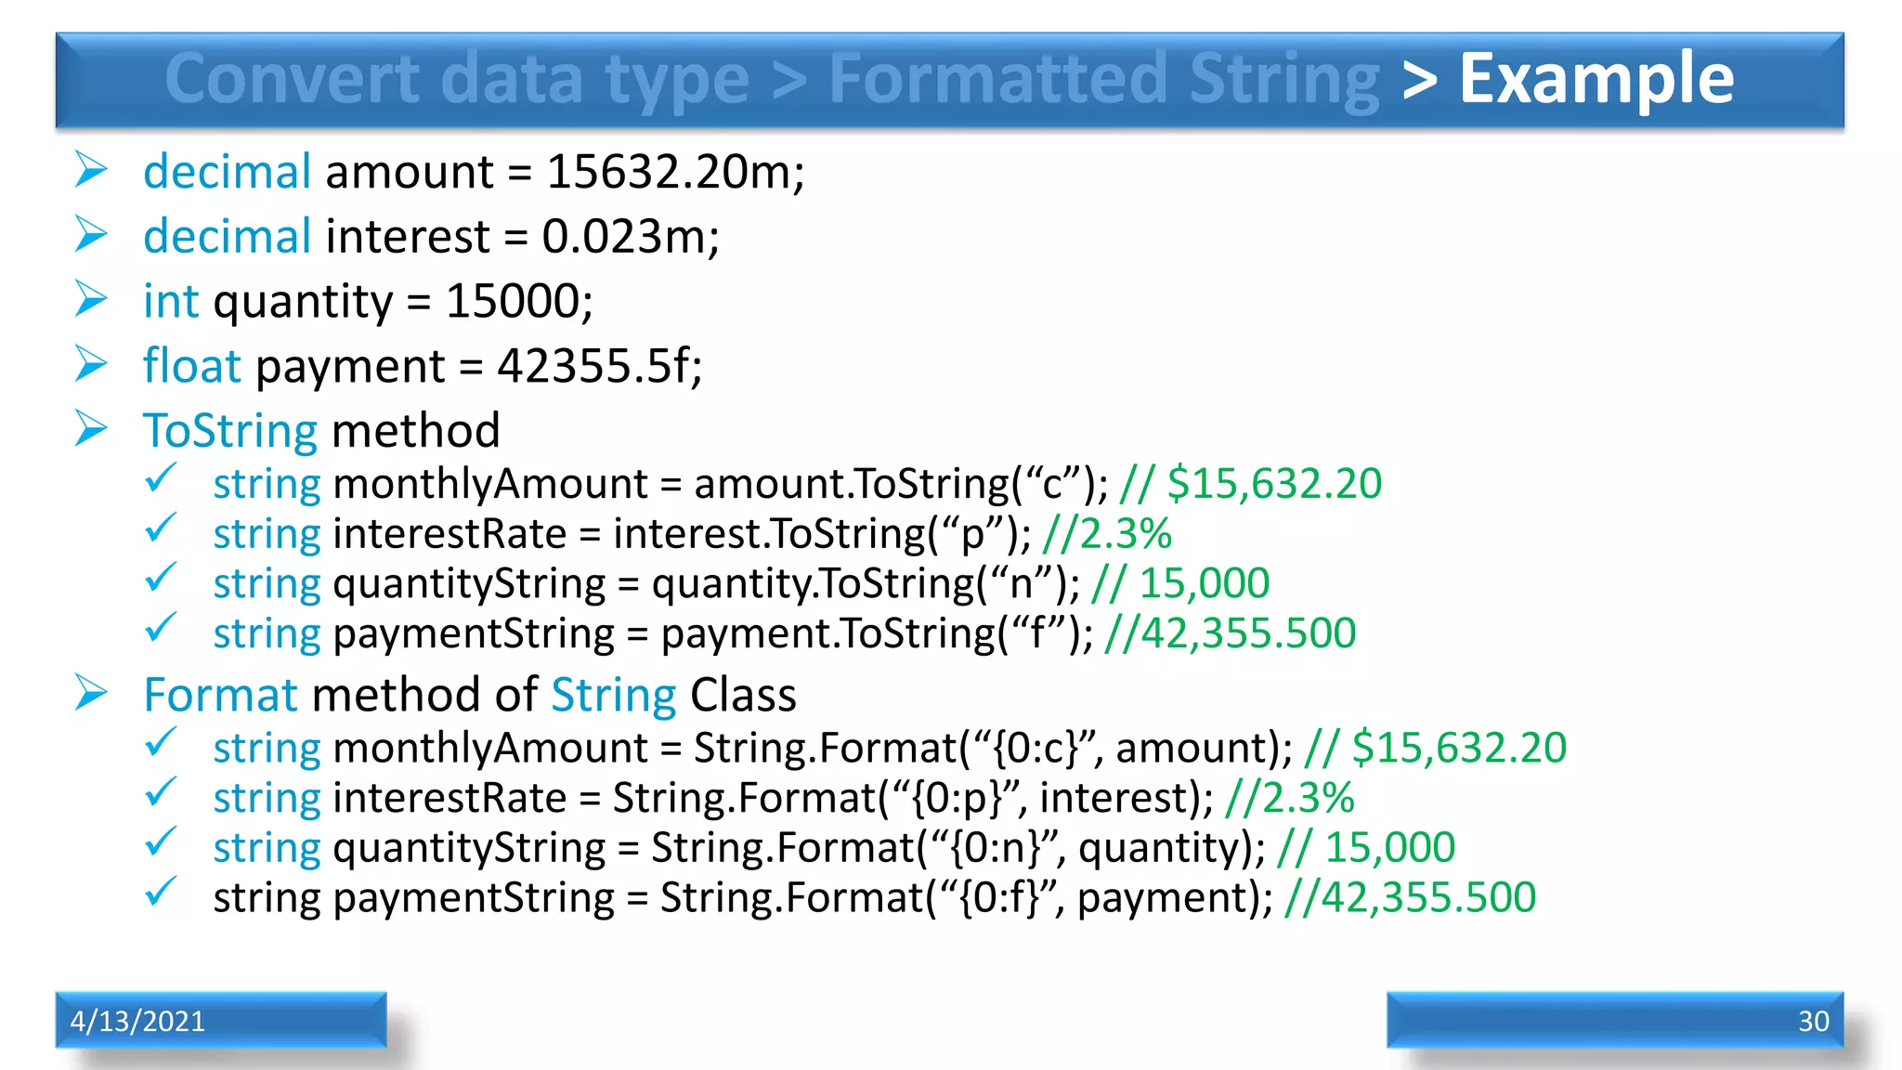Viewport: 1902px width, 1070px height.
Task: Click the slide number '30'
Action: click(1814, 1021)
